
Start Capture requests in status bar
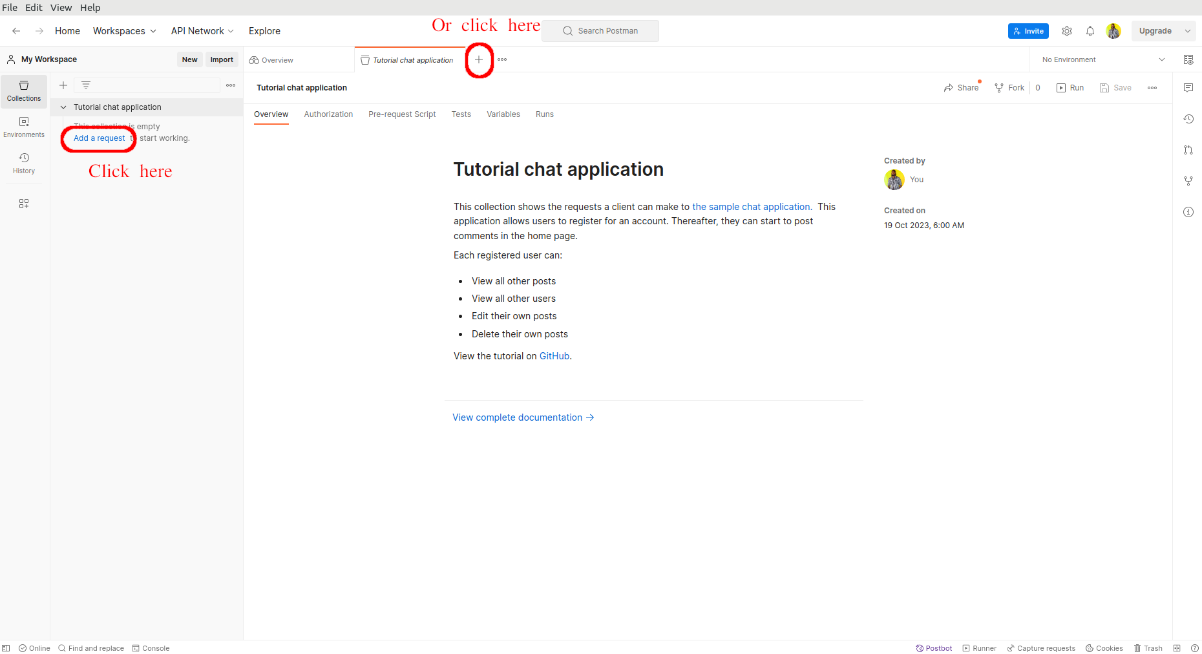[x=1041, y=648]
